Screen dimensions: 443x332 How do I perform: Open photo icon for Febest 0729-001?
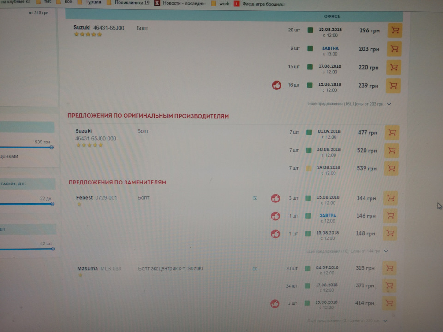tap(255, 198)
